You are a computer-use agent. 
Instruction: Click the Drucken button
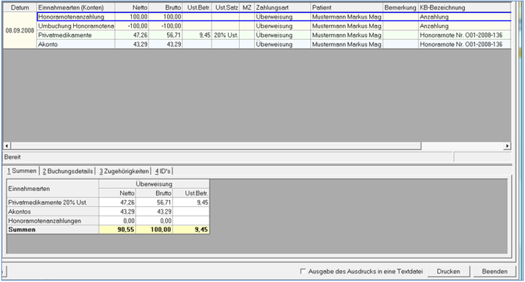[x=448, y=271]
